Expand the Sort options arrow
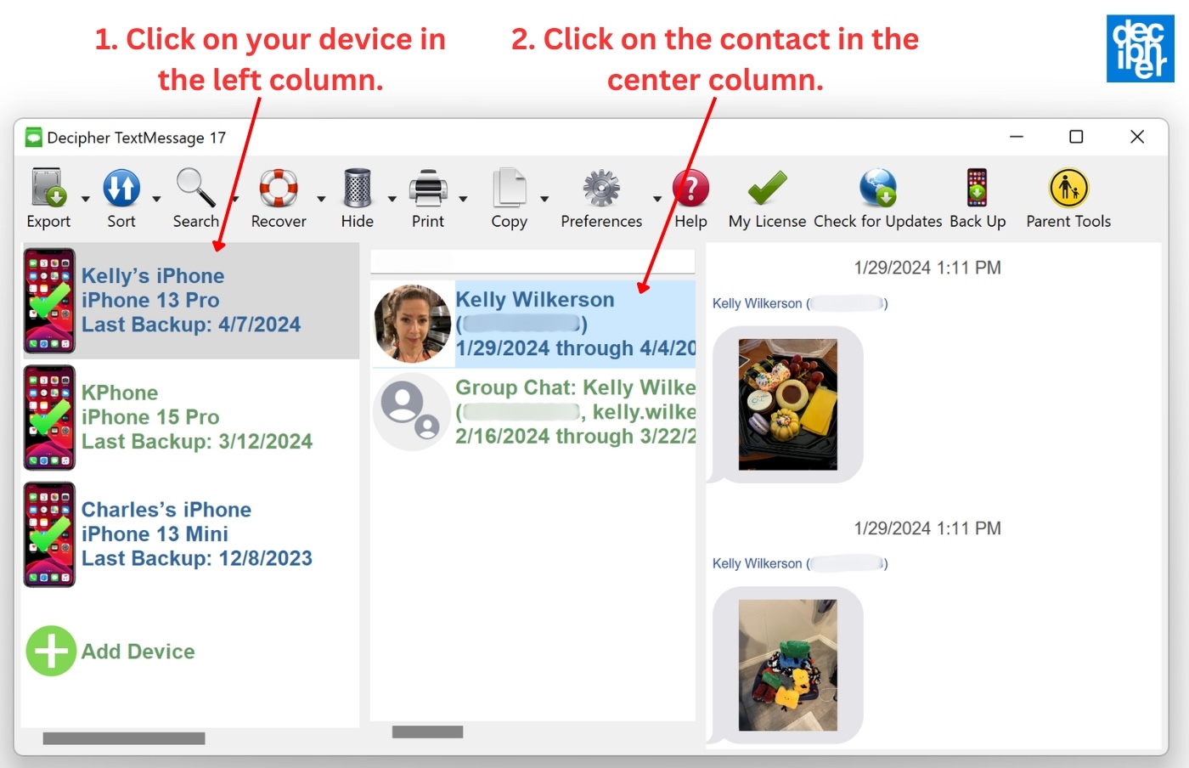The height and width of the screenshot is (768, 1189). (x=156, y=199)
